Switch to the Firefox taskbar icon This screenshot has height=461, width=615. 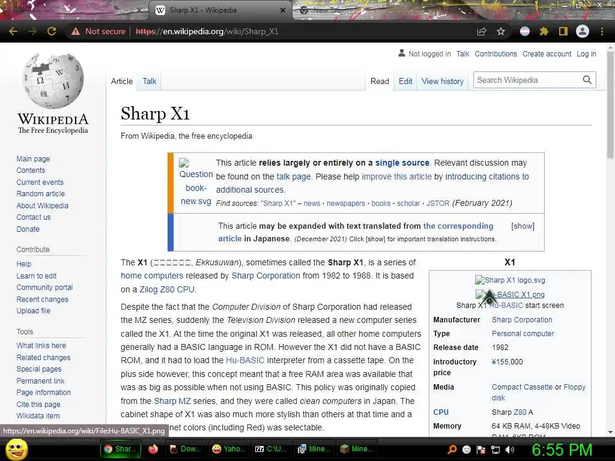(153, 449)
